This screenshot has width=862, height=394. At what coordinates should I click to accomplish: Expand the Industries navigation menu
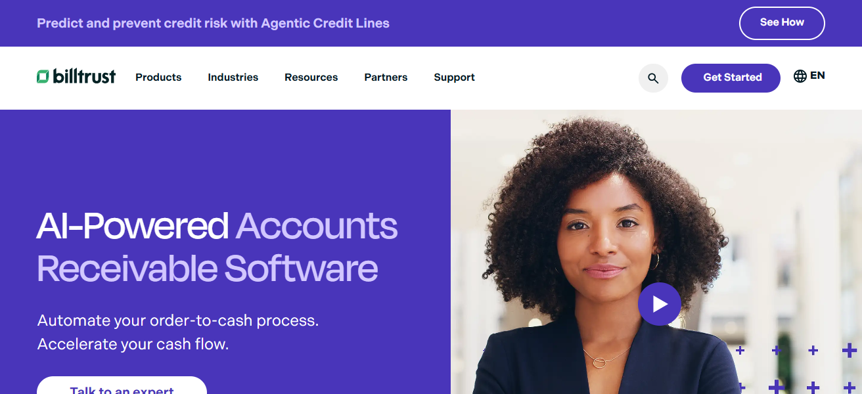[233, 77]
